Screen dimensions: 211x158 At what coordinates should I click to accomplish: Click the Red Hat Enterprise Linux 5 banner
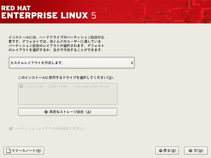[105, 12]
